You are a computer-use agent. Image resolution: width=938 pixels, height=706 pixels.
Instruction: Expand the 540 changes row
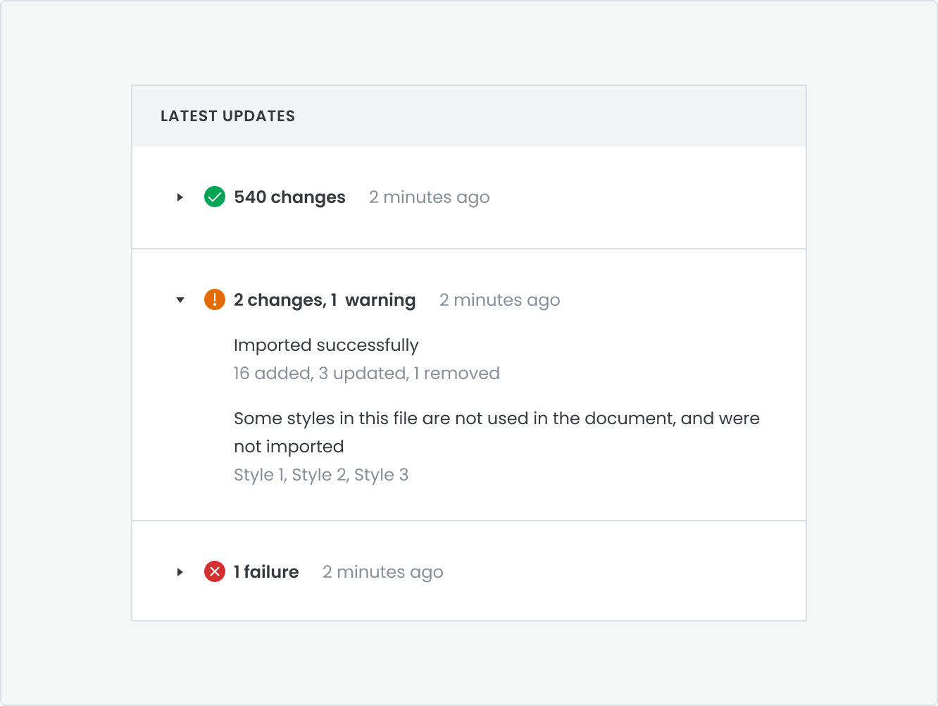180,197
